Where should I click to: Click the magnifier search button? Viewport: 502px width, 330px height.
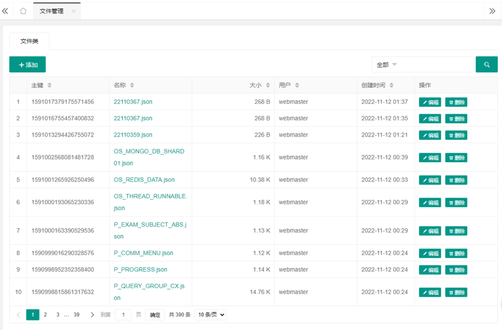click(x=486, y=64)
